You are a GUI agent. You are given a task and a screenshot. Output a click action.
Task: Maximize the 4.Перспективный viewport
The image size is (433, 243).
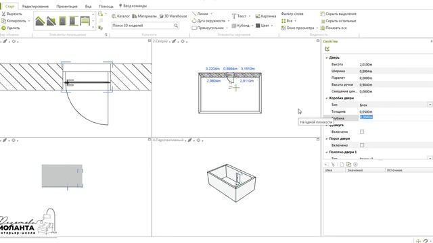pos(318,140)
